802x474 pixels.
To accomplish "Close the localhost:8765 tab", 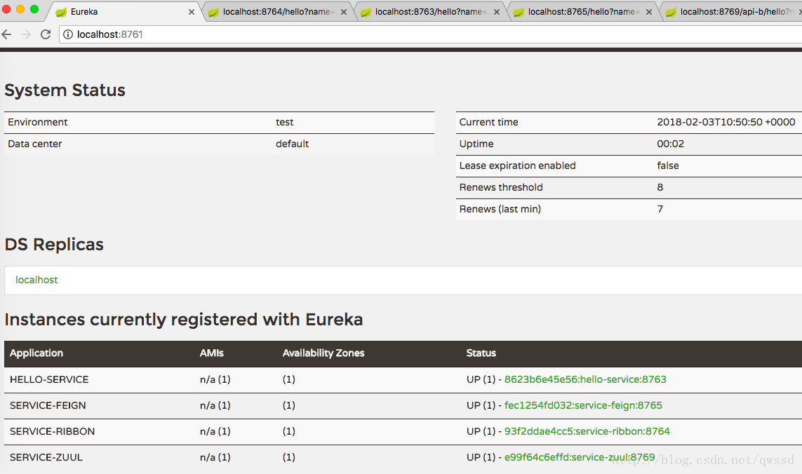I will point(649,12).
